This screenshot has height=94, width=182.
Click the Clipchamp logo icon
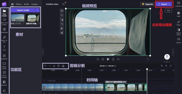4,4
